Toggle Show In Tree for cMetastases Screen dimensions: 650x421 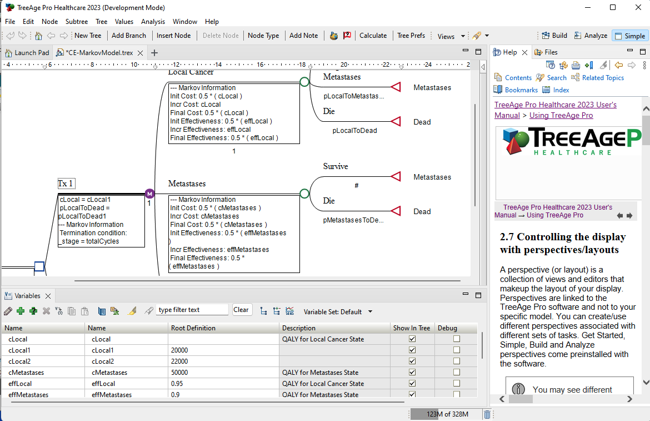[412, 373]
